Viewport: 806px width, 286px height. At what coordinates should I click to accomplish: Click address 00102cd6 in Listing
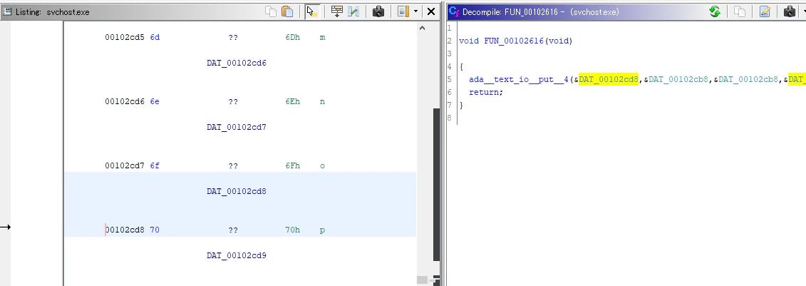(125, 101)
